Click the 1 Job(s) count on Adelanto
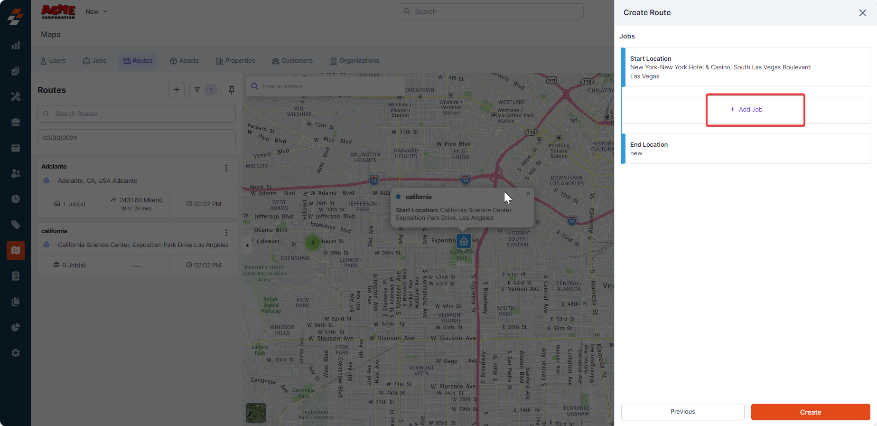Image resolution: width=877 pixels, height=426 pixels. point(70,204)
